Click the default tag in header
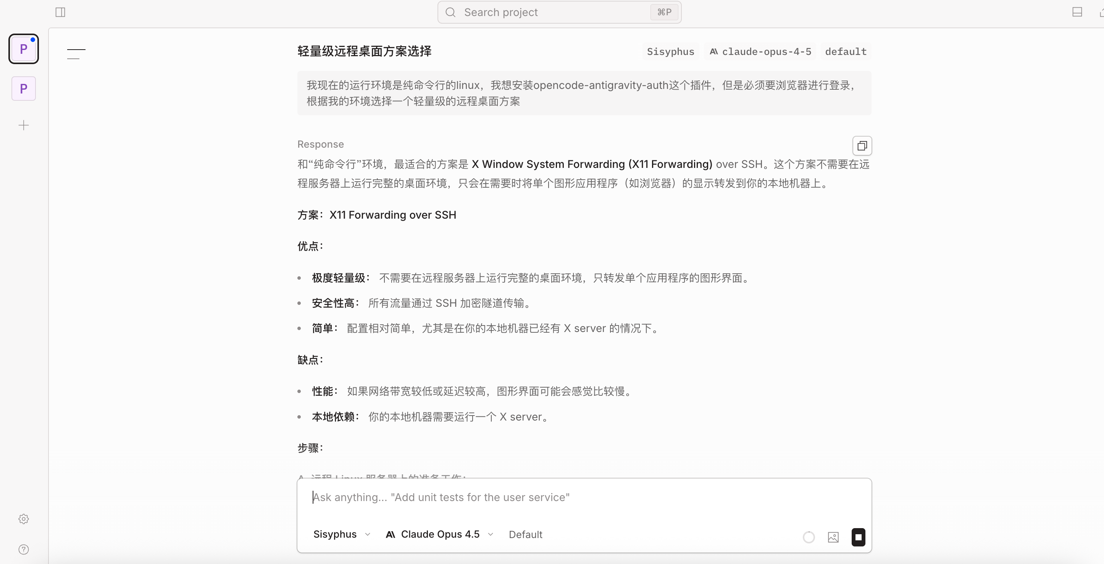The image size is (1104, 564). tap(846, 52)
